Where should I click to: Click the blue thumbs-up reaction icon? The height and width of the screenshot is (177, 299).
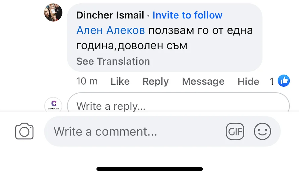click(283, 81)
